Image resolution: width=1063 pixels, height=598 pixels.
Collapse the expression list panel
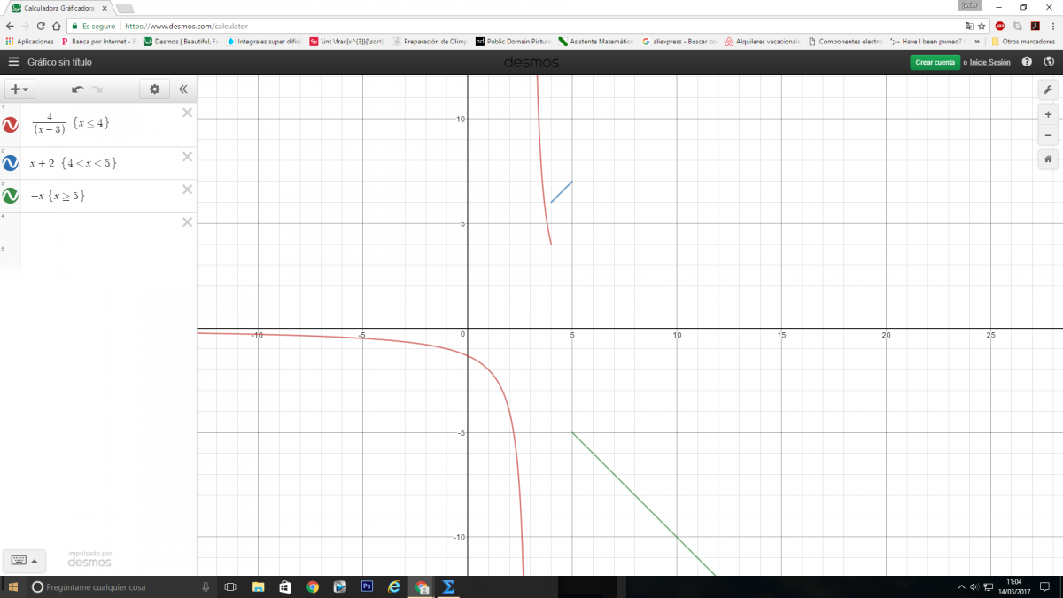tap(183, 89)
